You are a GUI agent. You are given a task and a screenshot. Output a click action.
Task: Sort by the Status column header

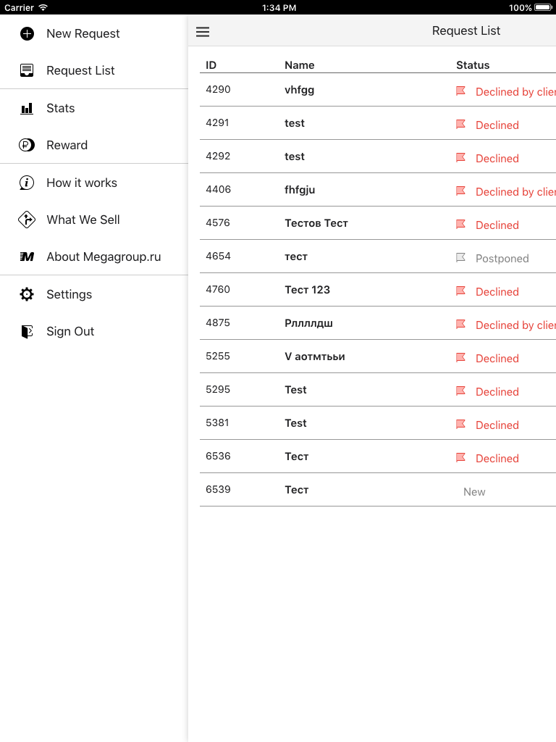point(473,65)
